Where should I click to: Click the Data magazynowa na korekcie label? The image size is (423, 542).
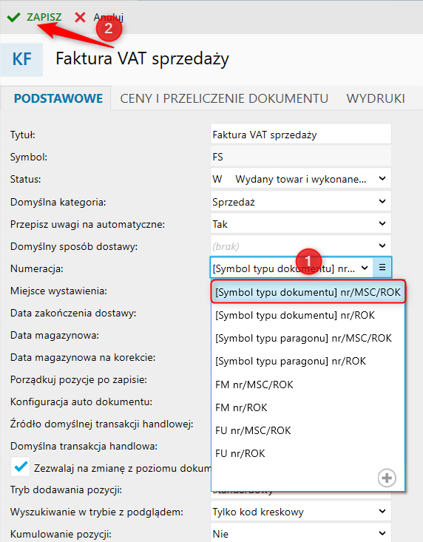(83, 357)
